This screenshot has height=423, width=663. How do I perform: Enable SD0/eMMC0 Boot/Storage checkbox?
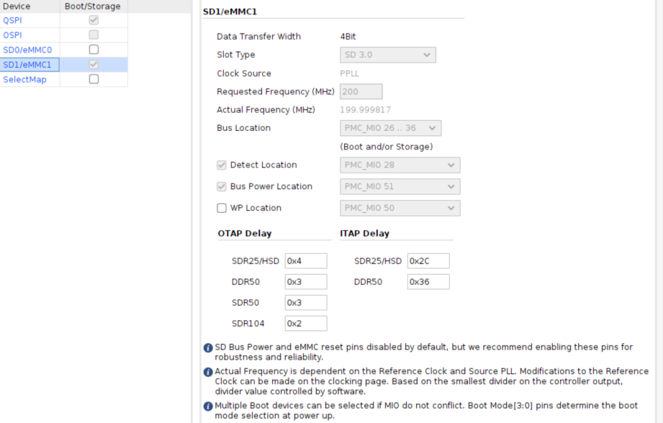coord(94,50)
